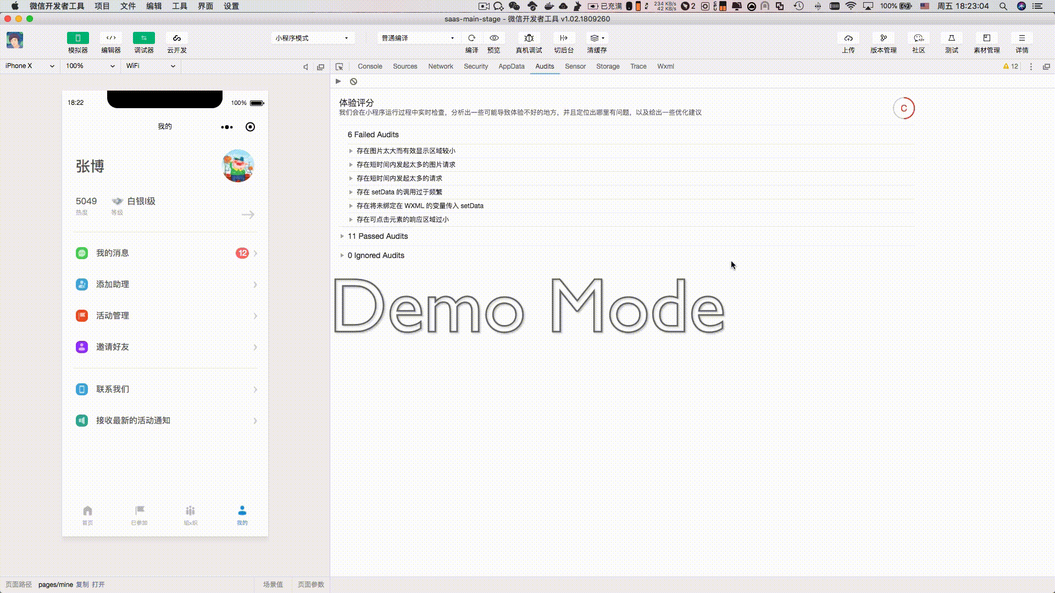Click element inspector icon in devtools
This screenshot has width=1055, height=593.
[x=339, y=66]
